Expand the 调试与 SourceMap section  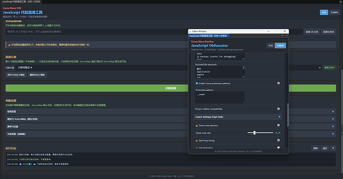pyautogui.click(x=171, y=119)
